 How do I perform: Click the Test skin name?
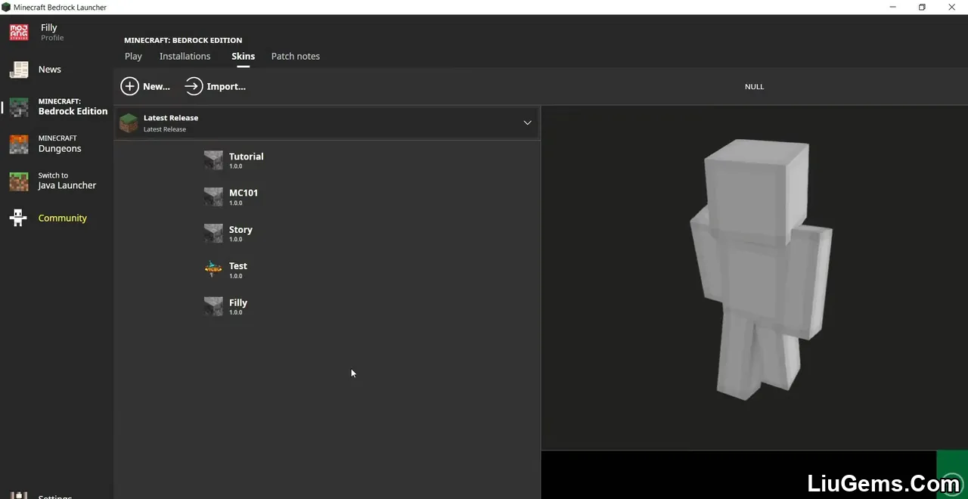[238, 266]
